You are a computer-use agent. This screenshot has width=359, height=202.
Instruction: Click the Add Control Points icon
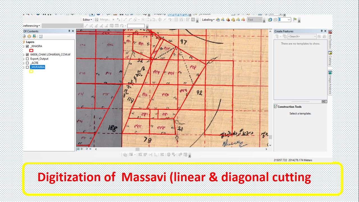86,26
